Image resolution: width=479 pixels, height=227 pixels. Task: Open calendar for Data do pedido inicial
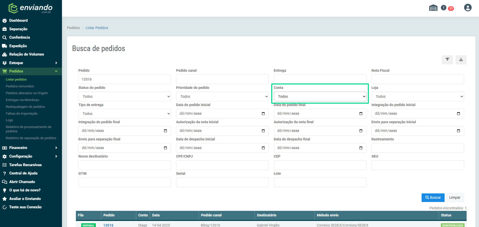click(x=263, y=114)
